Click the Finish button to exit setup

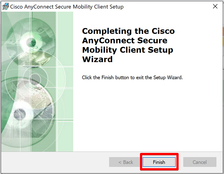point(159,162)
